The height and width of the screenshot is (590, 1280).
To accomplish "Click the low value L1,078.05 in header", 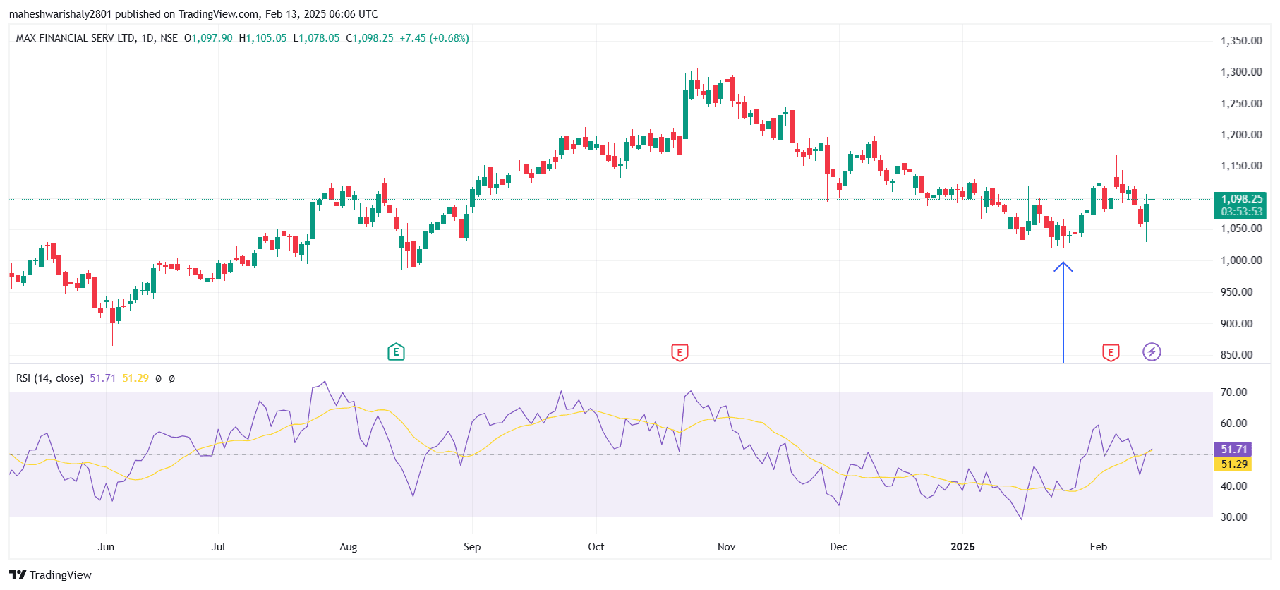I will click(x=316, y=38).
